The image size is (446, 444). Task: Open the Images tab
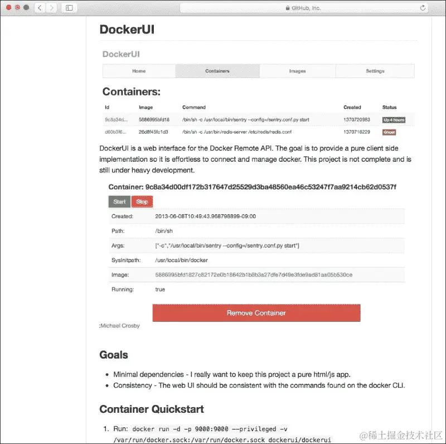tap(297, 71)
